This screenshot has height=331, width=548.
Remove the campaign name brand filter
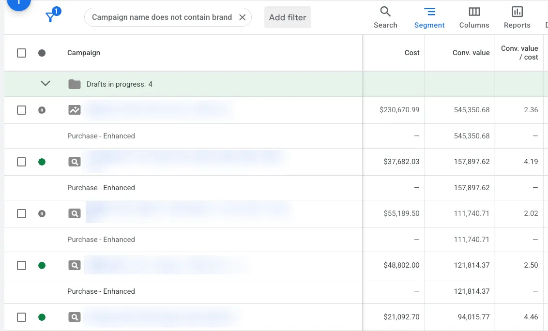coord(242,17)
